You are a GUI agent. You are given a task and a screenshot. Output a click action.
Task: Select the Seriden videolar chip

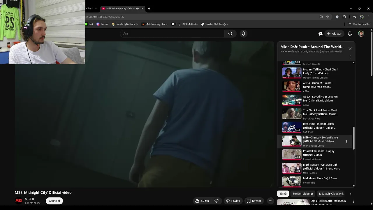coord(303,194)
